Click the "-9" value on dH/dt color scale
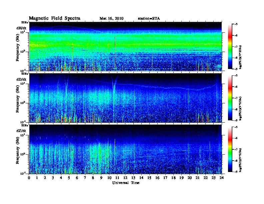The image size is (264, 204). click(x=236, y=69)
